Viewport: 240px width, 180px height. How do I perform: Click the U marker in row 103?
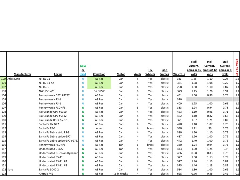83,91
